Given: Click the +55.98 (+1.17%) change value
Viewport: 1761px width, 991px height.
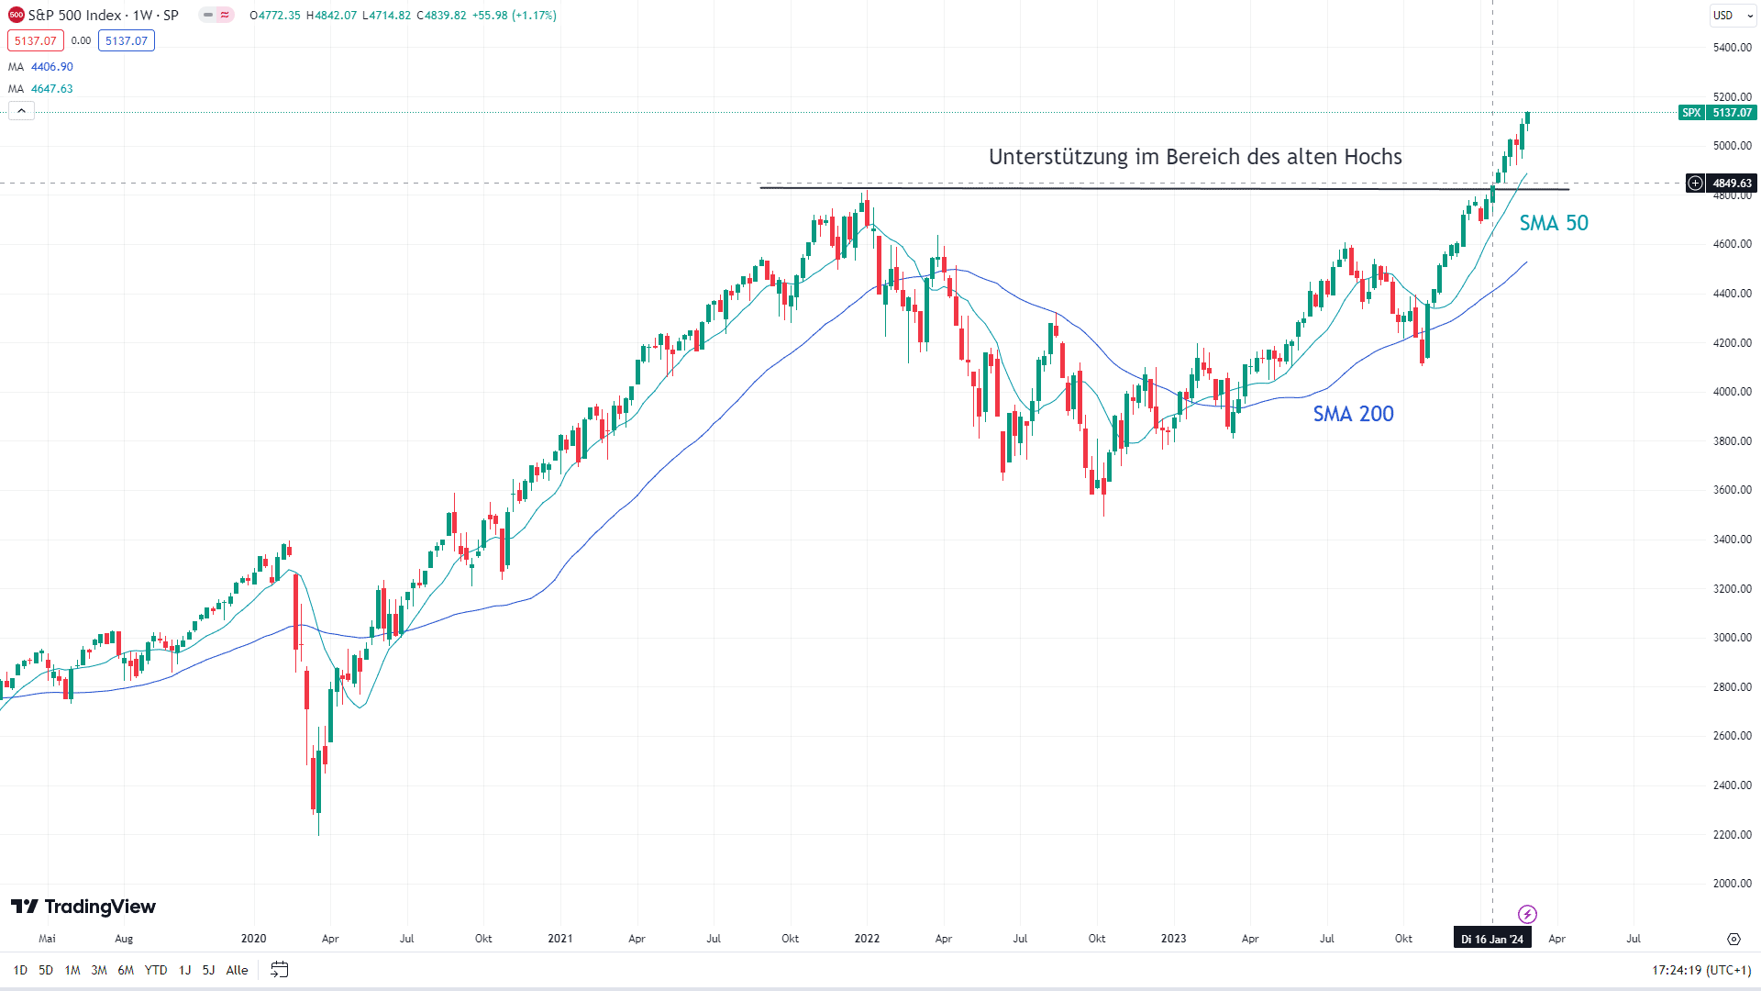Looking at the screenshot, I should coord(514,16).
